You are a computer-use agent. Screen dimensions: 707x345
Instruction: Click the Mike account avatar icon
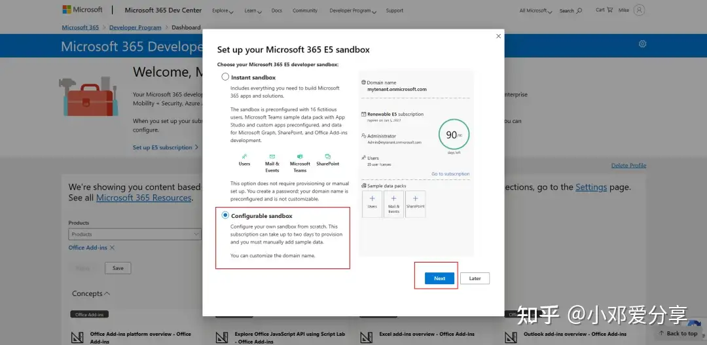click(639, 10)
